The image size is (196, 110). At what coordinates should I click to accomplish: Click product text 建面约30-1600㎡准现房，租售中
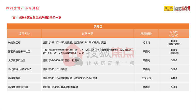(x=61, y=61)
